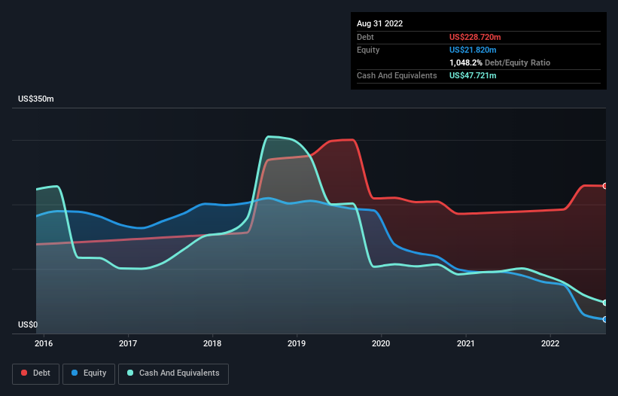
Task: Click the US$350m axis label
Action: point(36,99)
